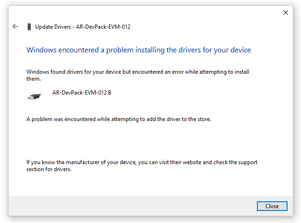
Task: Click the USB connector icon
Action: [x=34, y=96]
